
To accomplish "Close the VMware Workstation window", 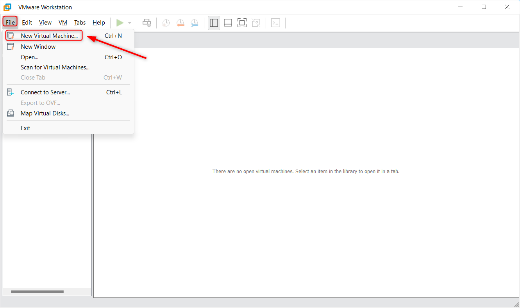I will point(507,7).
